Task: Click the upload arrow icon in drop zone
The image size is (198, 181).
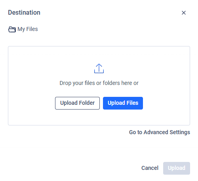Action: [x=99, y=68]
